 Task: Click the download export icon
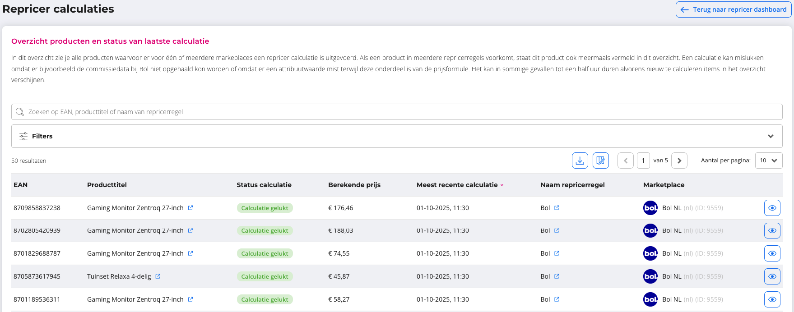click(580, 161)
